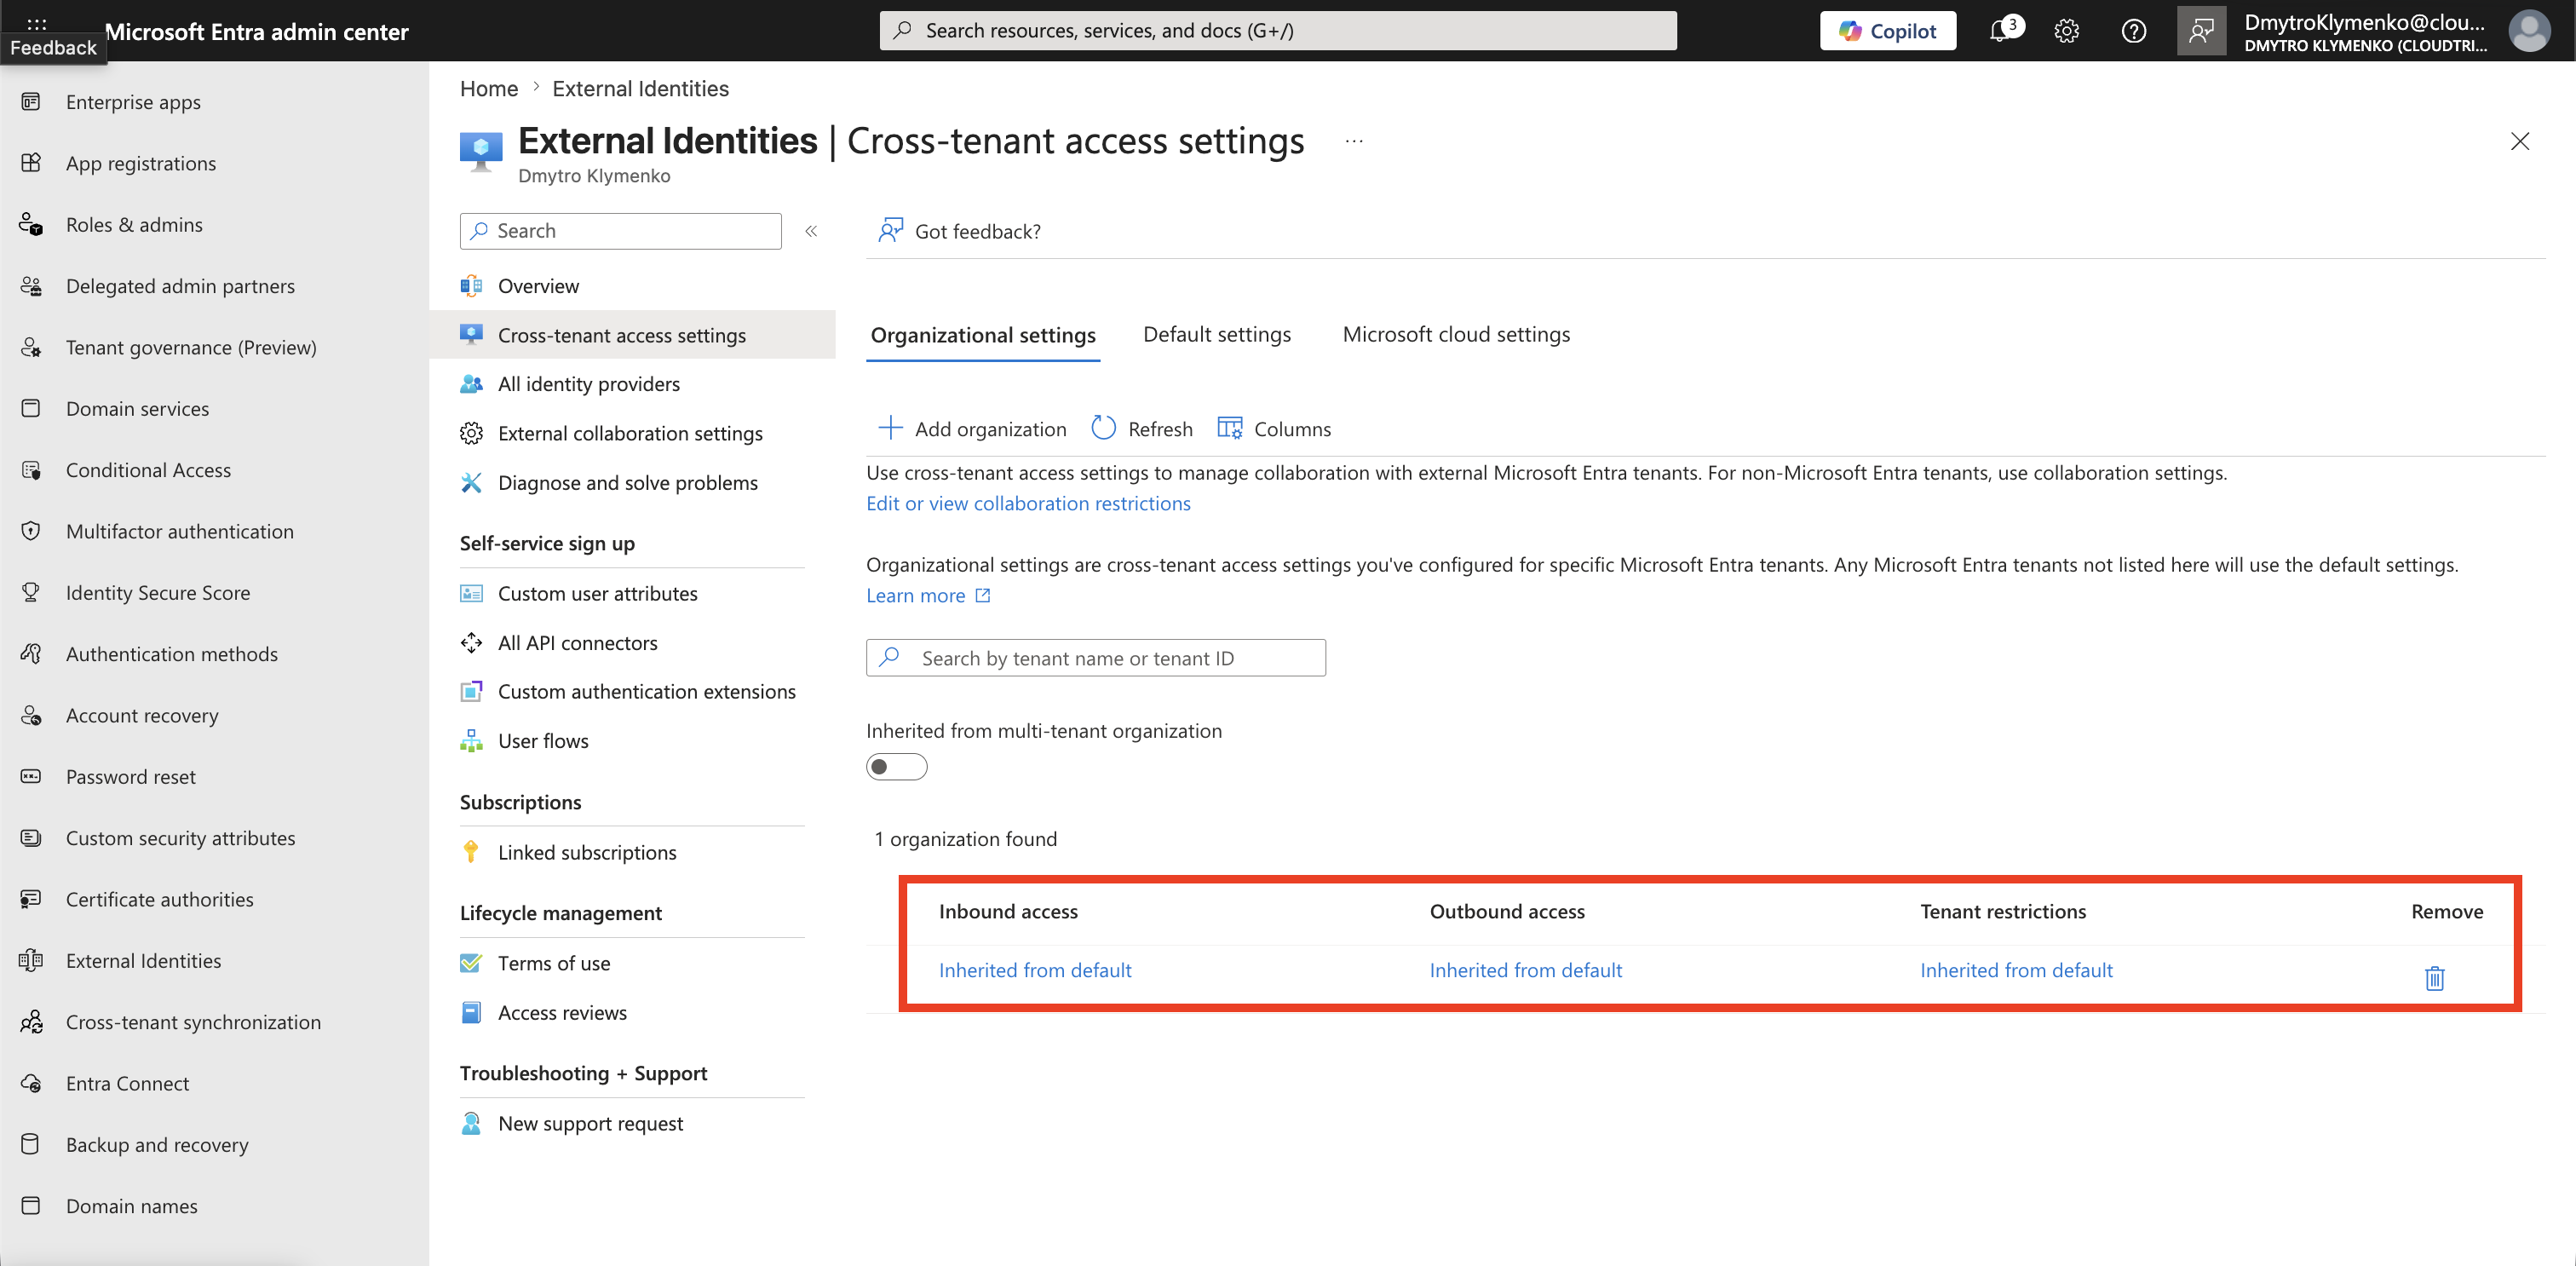2576x1266 pixels.
Task: Focus the blade menu Search field
Action: click(620, 231)
